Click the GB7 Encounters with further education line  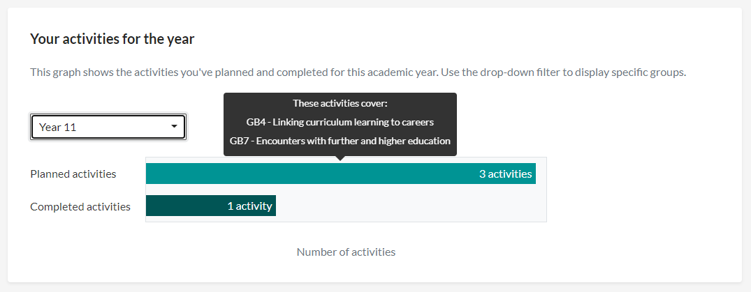tap(340, 141)
